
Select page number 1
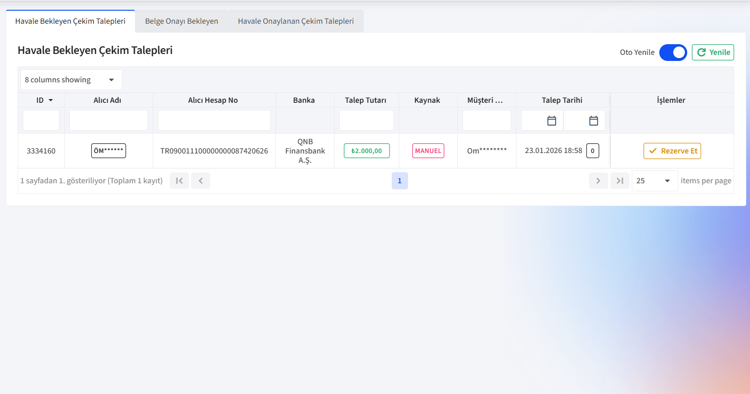[x=400, y=180]
